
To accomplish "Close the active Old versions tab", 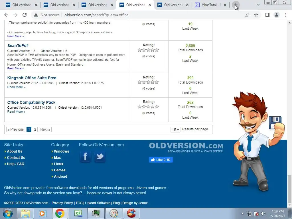I will click(x=150, y=5).
